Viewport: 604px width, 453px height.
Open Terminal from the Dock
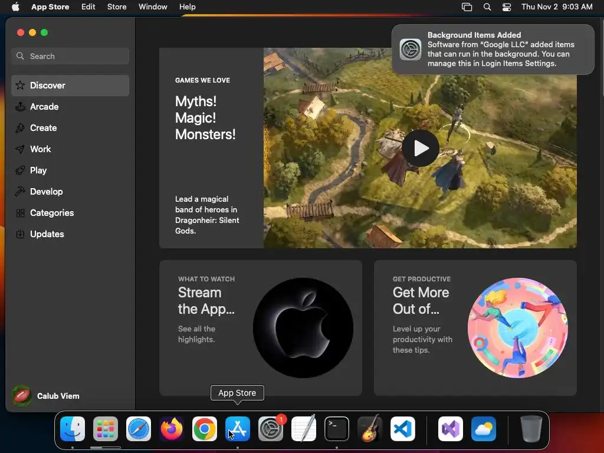pos(337,429)
